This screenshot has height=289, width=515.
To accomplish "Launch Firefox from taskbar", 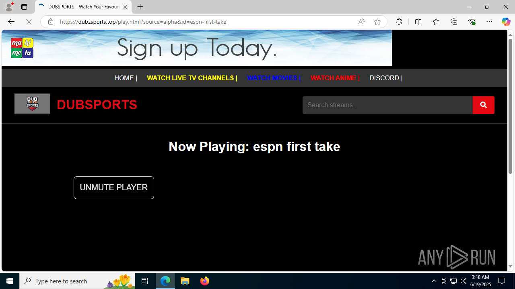I will [205, 281].
